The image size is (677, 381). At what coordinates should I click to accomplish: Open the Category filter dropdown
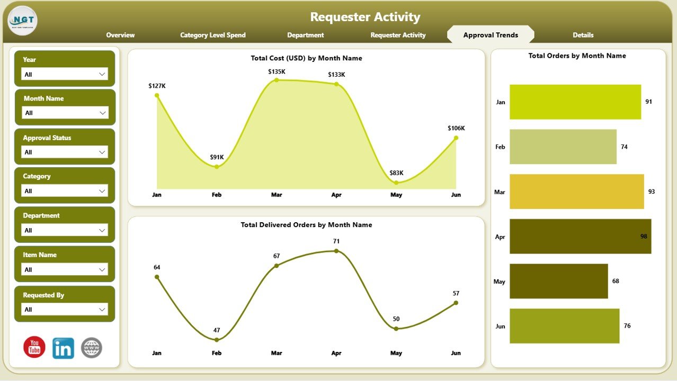click(65, 191)
